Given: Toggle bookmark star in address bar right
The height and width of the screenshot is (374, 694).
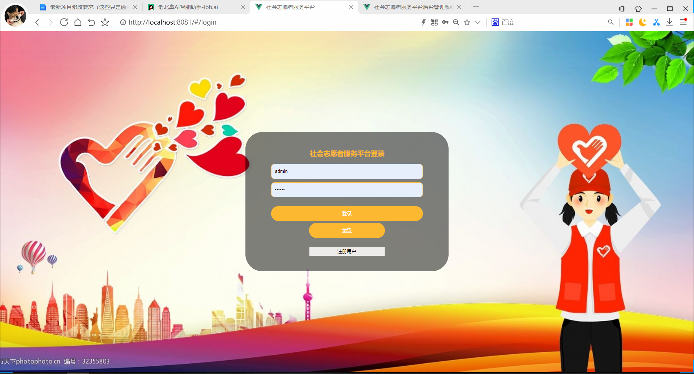Looking at the screenshot, I should pos(467,22).
